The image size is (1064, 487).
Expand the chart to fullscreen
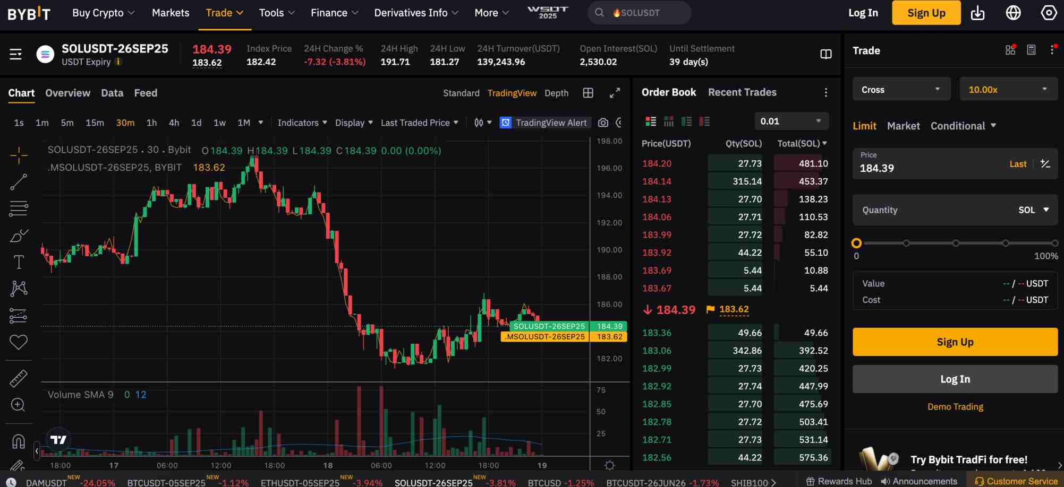pos(615,93)
